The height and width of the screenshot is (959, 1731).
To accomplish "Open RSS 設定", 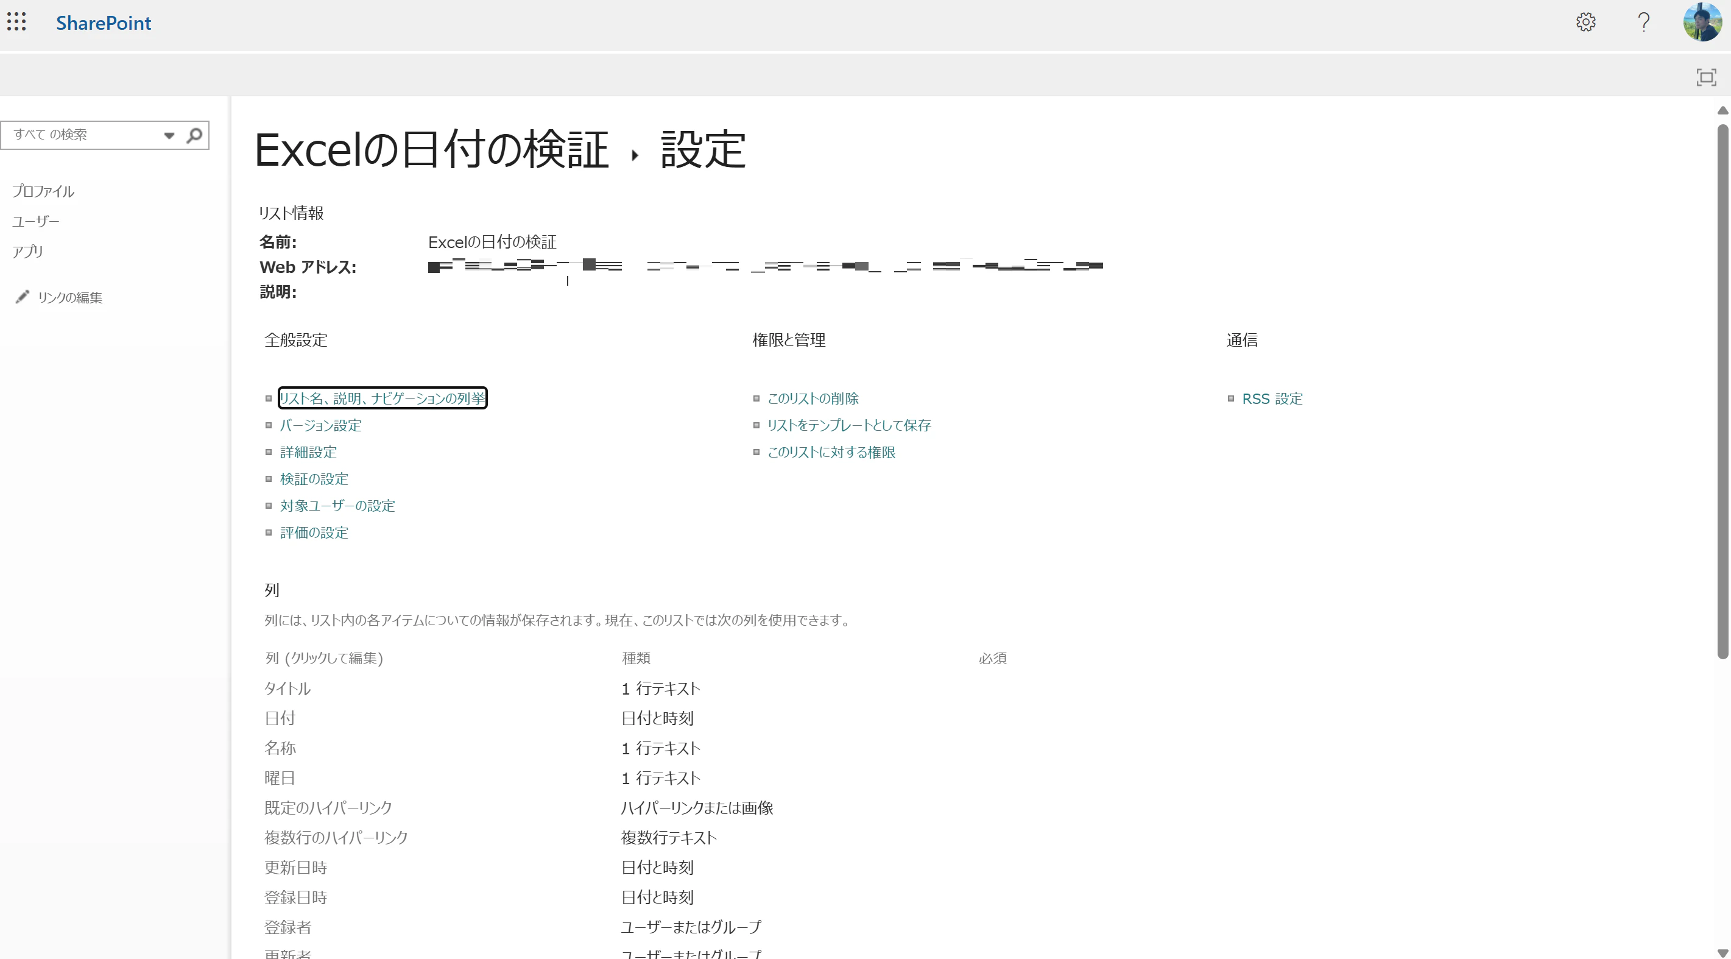I will 1271,398.
